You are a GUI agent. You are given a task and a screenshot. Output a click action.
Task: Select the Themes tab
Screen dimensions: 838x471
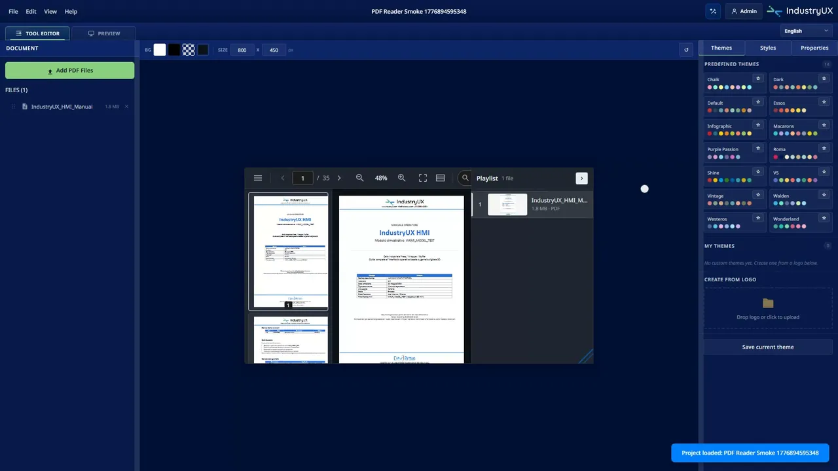click(721, 48)
